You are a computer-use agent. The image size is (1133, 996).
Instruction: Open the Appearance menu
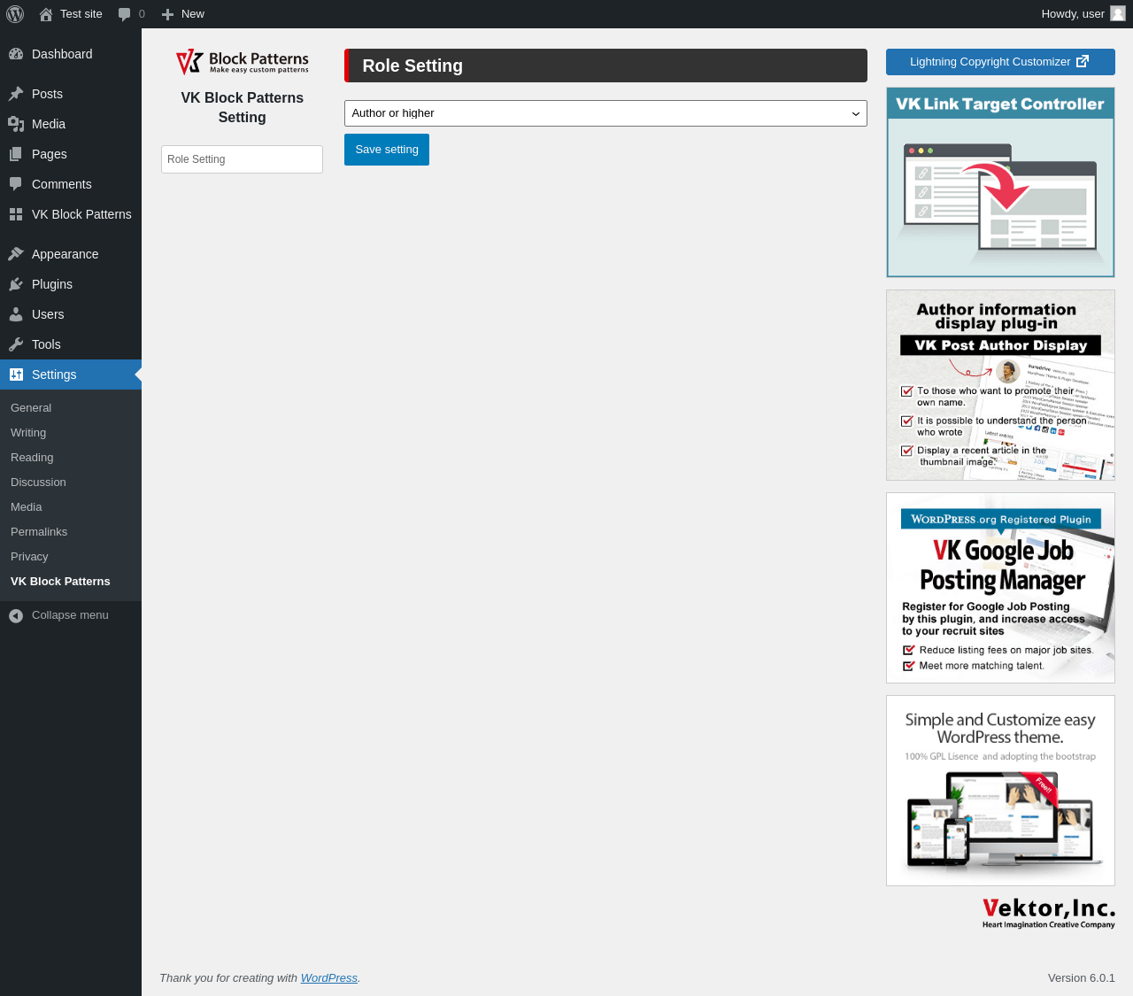(x=71, y=254)
